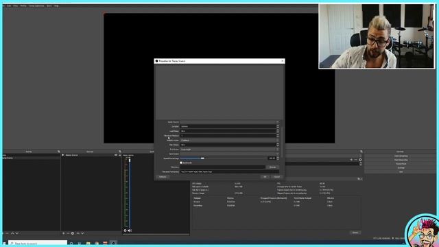Toggle visibility eye of Replay Source
Screen dimensions: 439x247
point(116,155)
